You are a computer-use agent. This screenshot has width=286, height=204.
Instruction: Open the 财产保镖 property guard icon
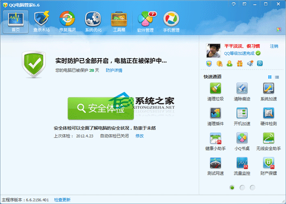coord(268,162)
